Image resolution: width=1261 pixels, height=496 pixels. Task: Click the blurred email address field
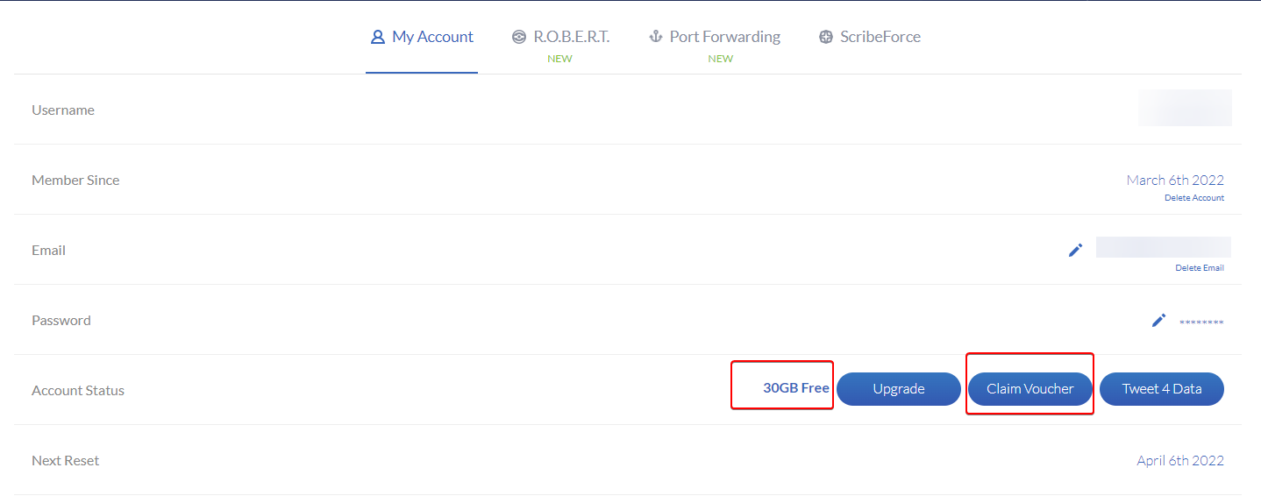(x=1163, y=247)
